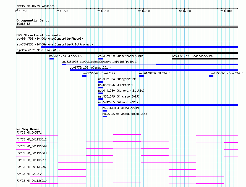Viewport: 246px width, 187px height.
Task: Click the black bar under nsv3201779
Action: [205, 59]
